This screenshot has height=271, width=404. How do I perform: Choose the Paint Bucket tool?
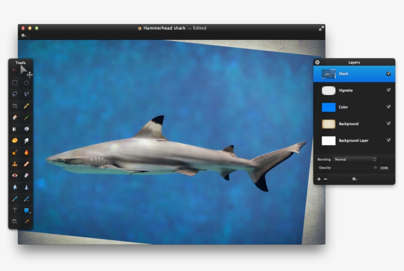pyautogui.click(x=26, y=129)
